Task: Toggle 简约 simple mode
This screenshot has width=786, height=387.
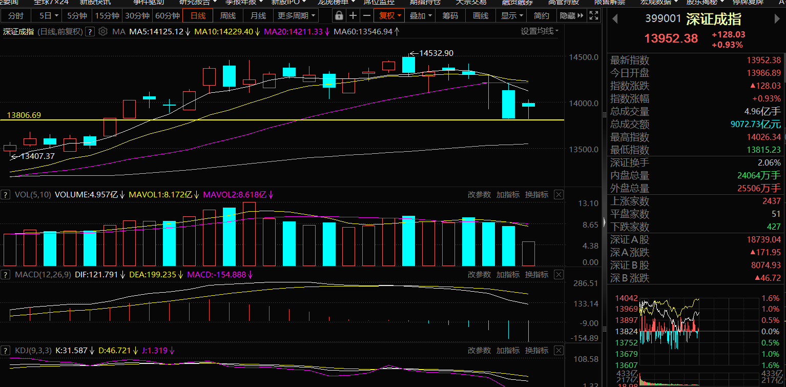Action: pyautogui.click(x=541, y=15)
